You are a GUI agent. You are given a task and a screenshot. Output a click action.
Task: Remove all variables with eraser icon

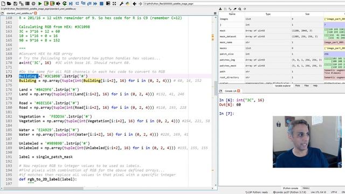(x=235, y=9)
